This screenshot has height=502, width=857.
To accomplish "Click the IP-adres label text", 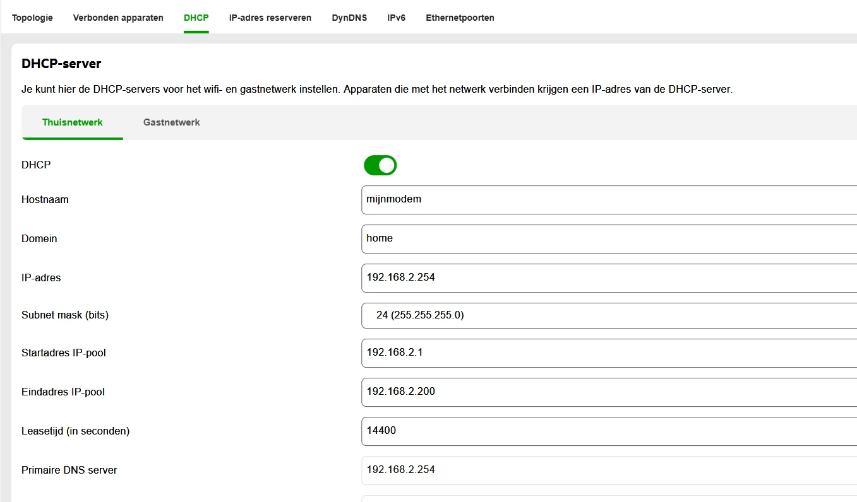I will 41,278.
